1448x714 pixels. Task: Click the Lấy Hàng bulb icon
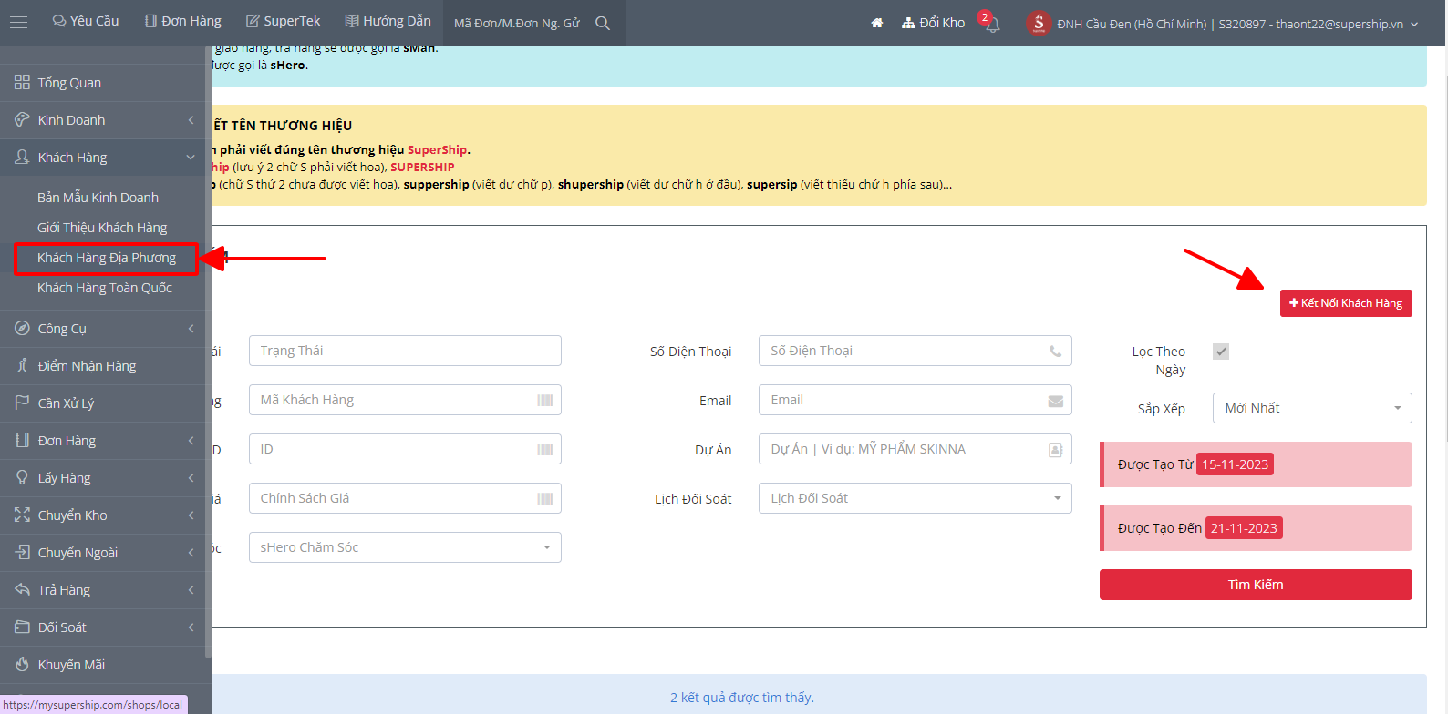coord(22,477)
